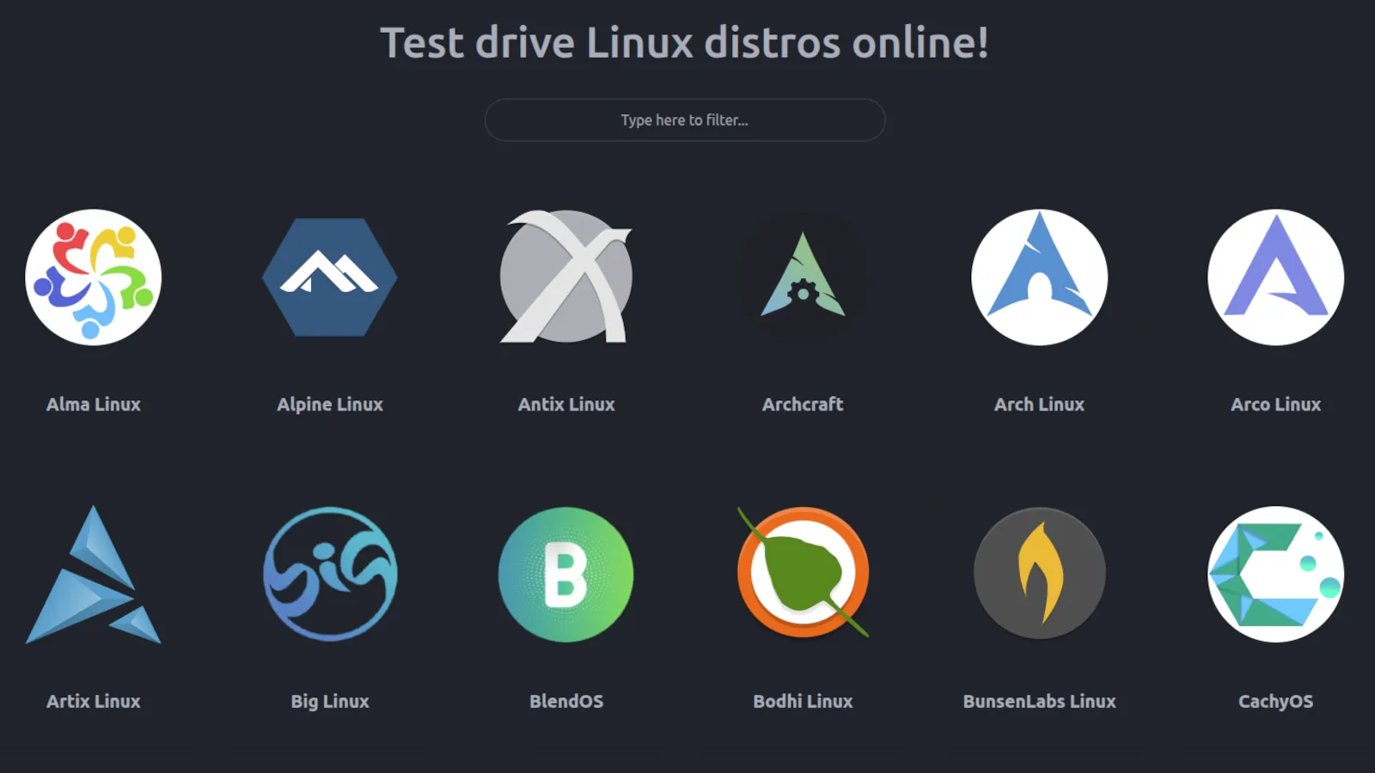
Task: Choose the Arco Linux purple logo
Action: [1275, 277]
